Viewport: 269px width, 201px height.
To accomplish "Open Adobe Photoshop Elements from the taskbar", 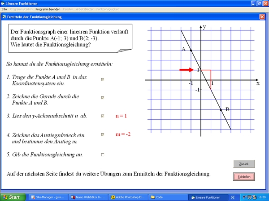I will coord(129,197).
